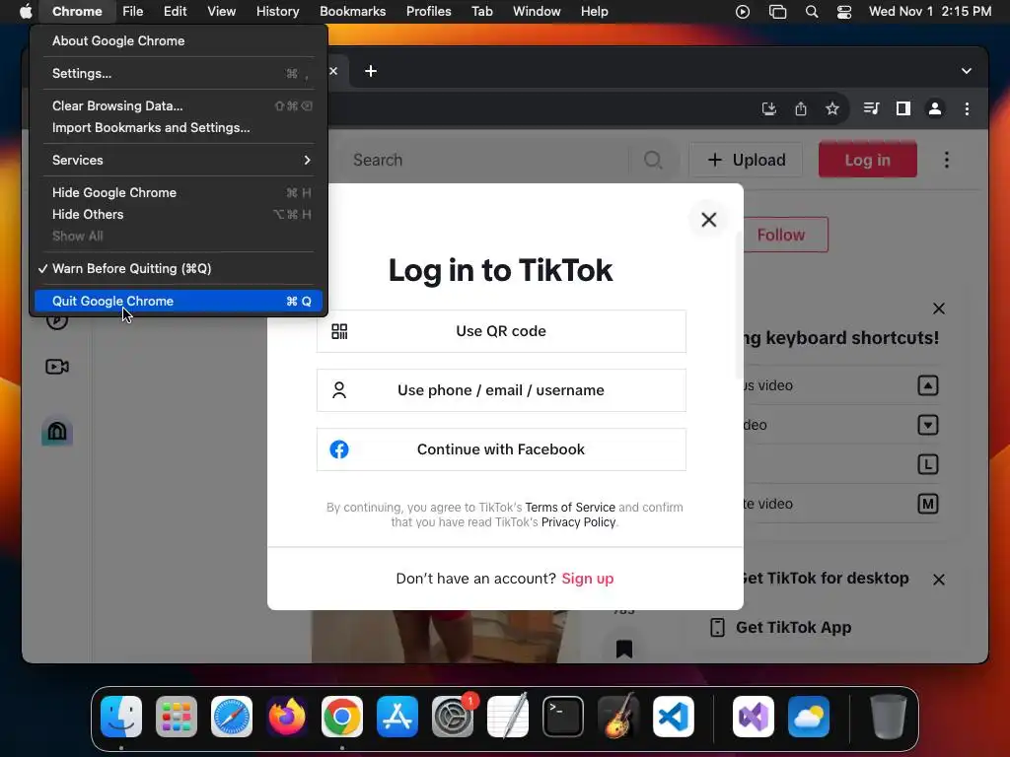The width and height of the screenshot is (1010, 757).
Task: Open Safari from the Dock
Action: point(232,717)
